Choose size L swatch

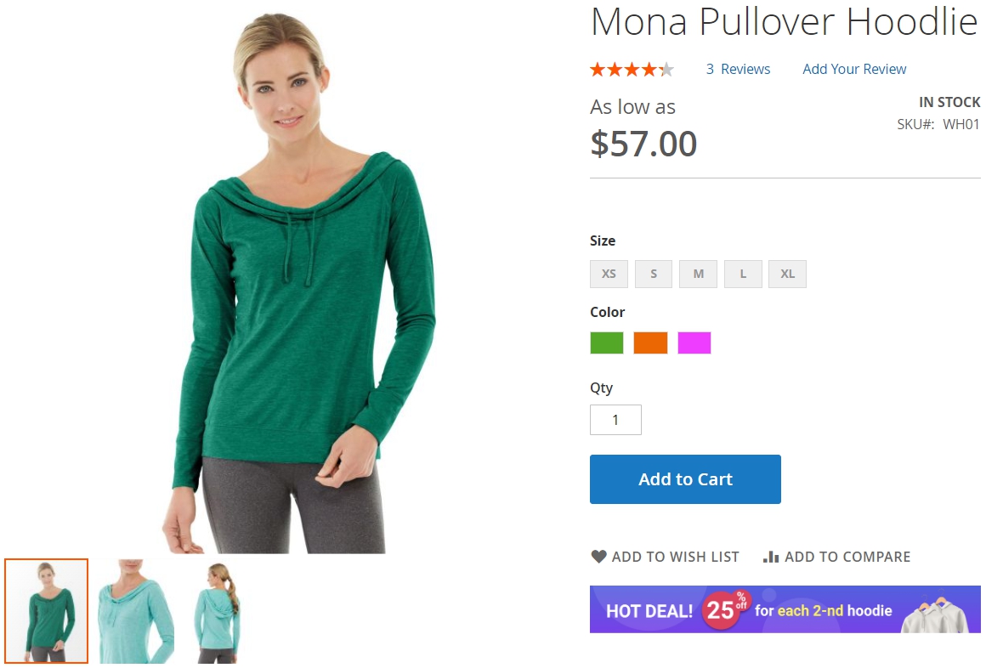(743, 275)
